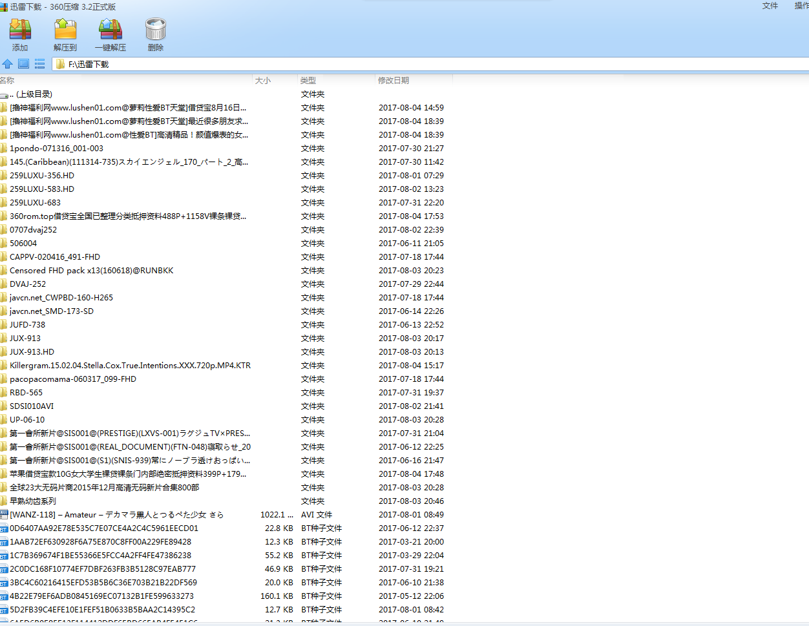Screen dimensions: 809x626
Task: Click the folder icon of SDSI010AVI
Action: [3, 406]
